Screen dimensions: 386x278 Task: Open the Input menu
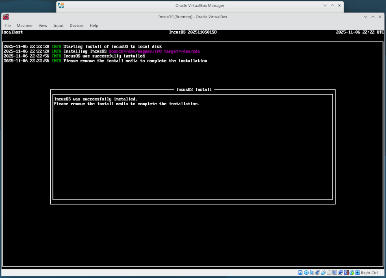(59, 25)
